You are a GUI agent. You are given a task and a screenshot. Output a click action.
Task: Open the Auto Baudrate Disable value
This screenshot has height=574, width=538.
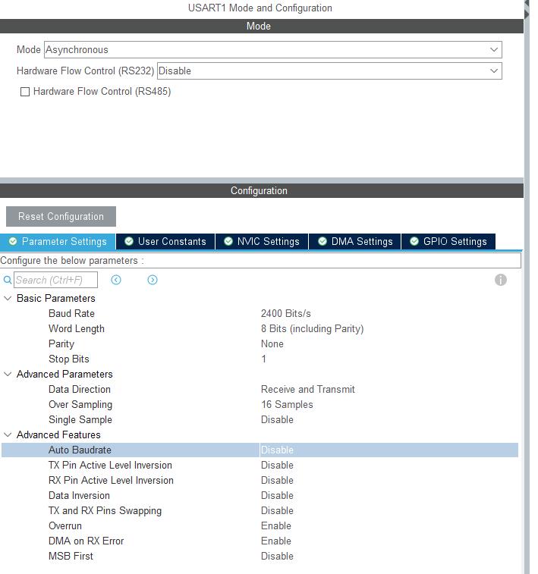277,450
